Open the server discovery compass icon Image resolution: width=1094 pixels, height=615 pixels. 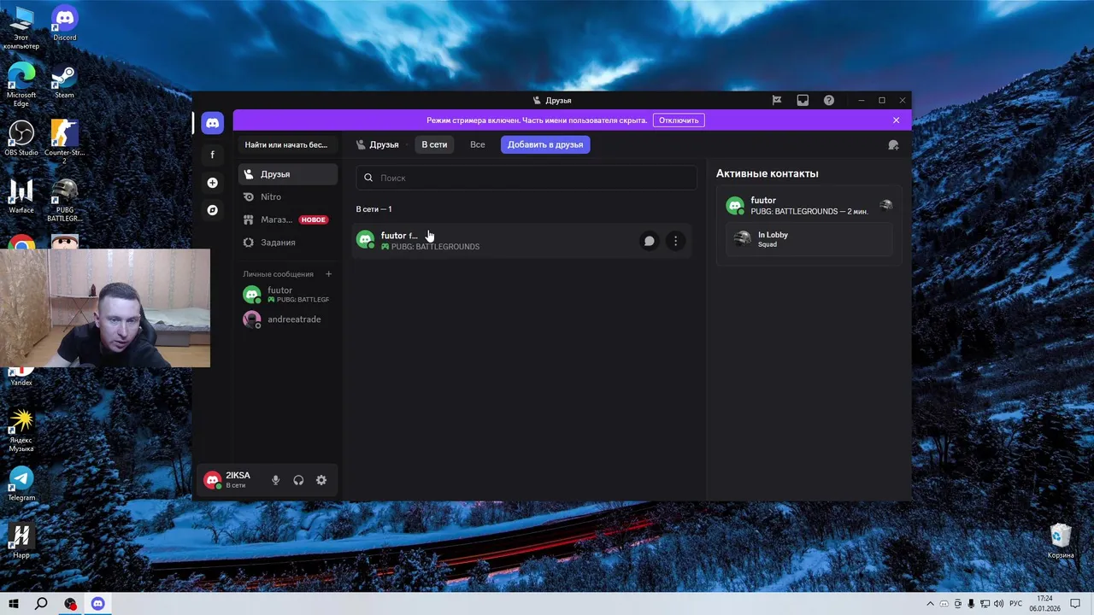tap(212, 210)
